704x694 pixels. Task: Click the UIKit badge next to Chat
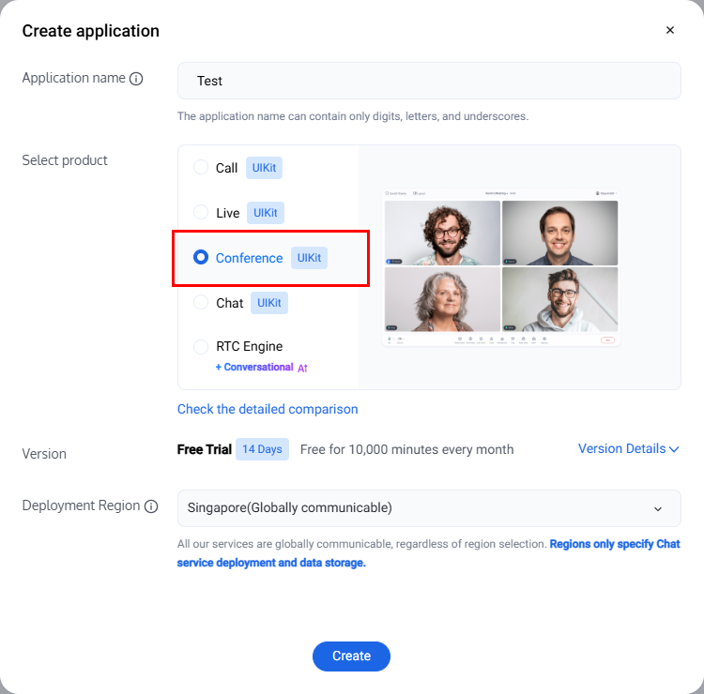coord(269,303)
